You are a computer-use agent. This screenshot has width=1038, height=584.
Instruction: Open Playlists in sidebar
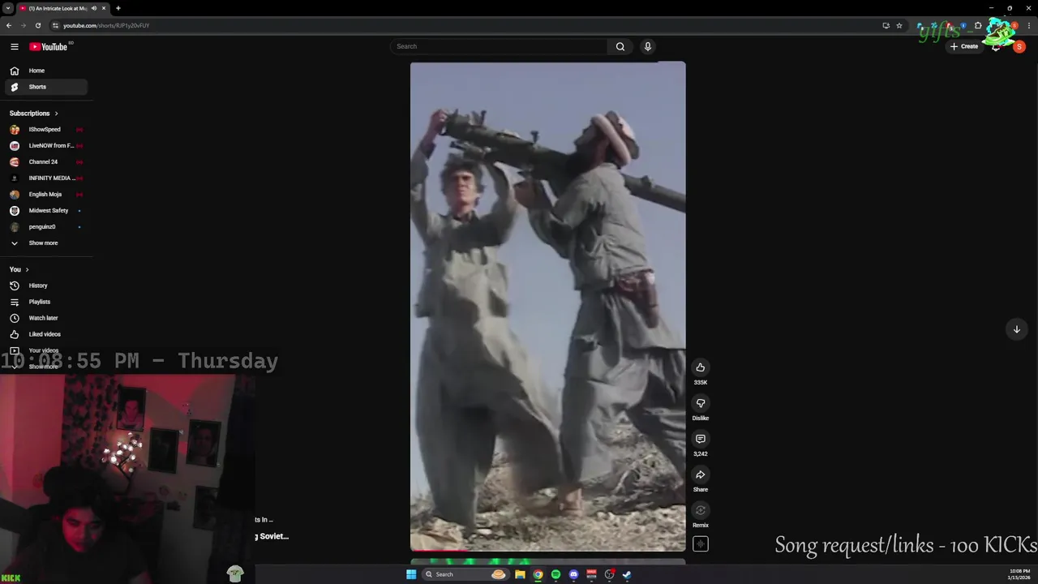click(46, 302)
